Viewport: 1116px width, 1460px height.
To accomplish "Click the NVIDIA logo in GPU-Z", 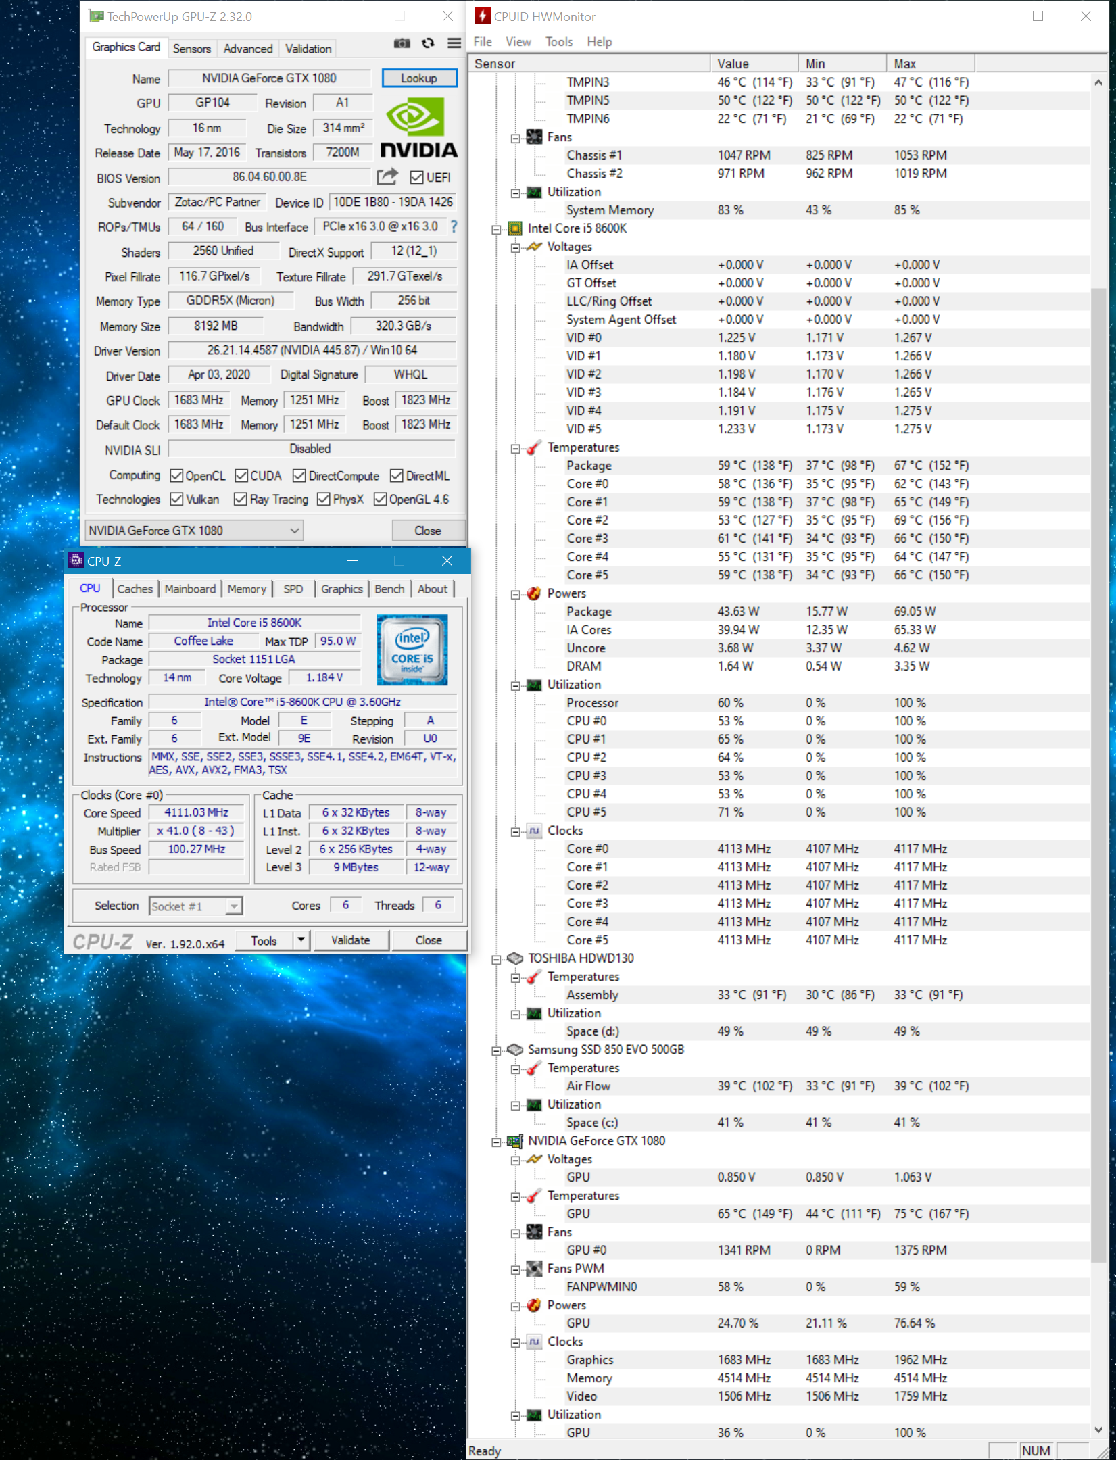I will tap(418, 128).
